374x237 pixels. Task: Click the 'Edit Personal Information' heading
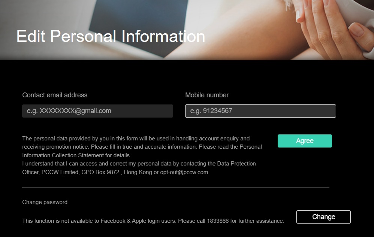(111, 36)
